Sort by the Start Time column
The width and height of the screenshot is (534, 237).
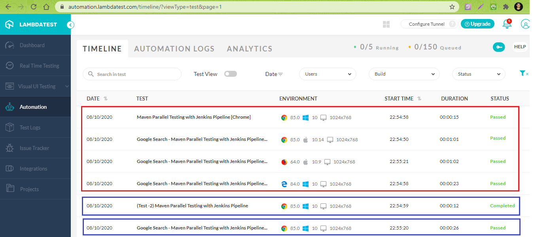point(402,99)
